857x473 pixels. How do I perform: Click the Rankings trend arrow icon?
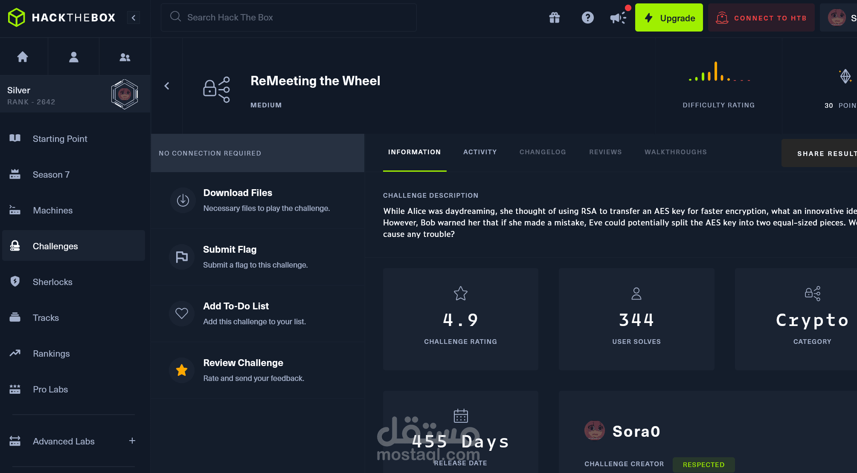tap(15, 353)
